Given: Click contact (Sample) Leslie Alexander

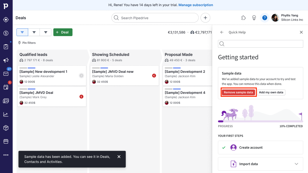Looking at the screenshot, I should coord(37,76).
